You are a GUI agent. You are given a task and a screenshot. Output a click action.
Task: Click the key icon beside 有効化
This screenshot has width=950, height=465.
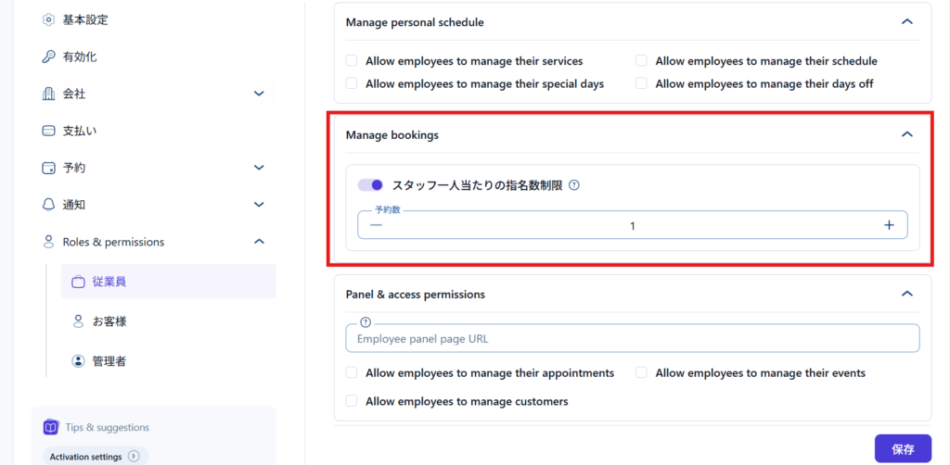pos(49,57)
